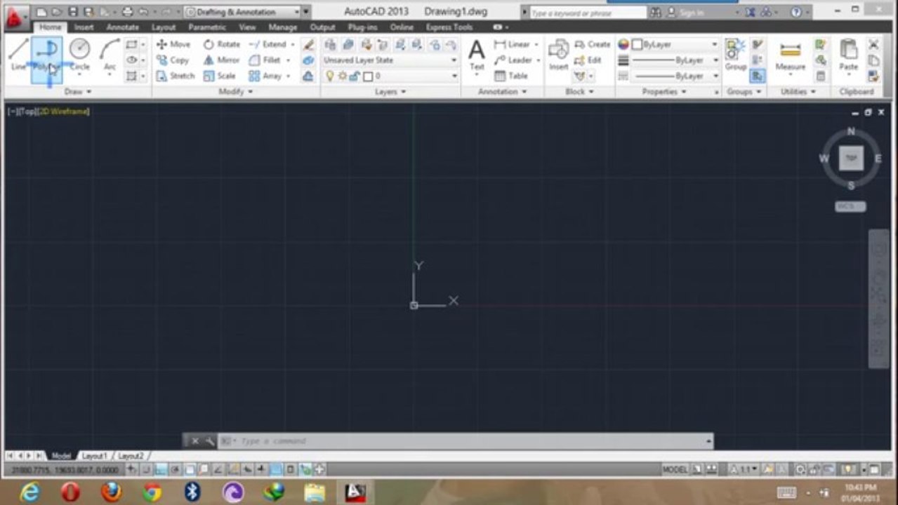The image size is (898, 505).
Task: Expand the Utilities panel
Action: (798, 92)
